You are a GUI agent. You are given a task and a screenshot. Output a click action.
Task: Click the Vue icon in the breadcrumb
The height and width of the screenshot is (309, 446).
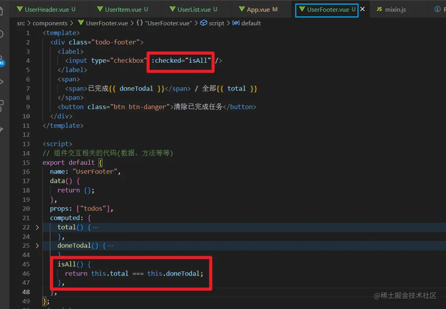click(81, 23)
